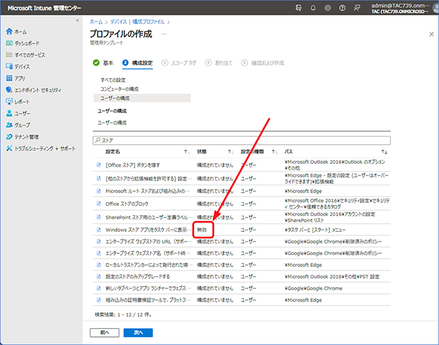This screenshot has width=439, height=345.
Task: Select コンピューターの構成 in the tree
Action: [x=119, y=89]
